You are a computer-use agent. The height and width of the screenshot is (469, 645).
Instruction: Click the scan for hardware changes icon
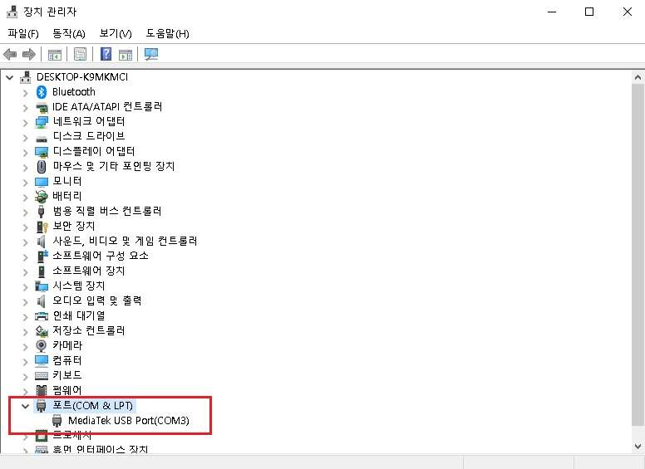(x=151, y=55)
